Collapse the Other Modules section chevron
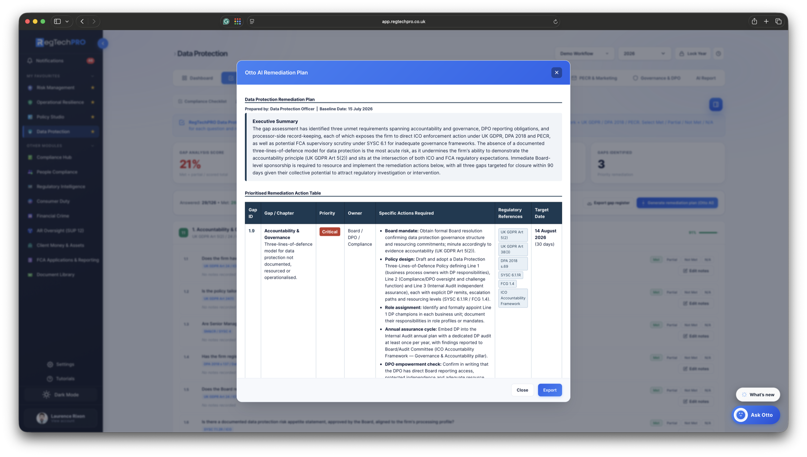 click(92, 146)
